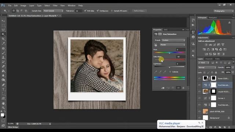Select the Lasso tool
This screenshot has width=235, height=132.
click(x=3, y=30)
